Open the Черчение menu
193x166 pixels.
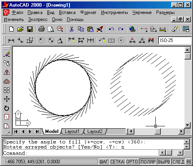coord(142,12)
